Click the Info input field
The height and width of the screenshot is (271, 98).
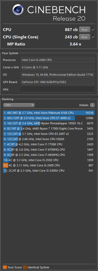[x=58, y=89]
